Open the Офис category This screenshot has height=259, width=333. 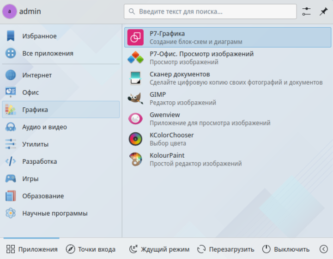tap(61, 92)
